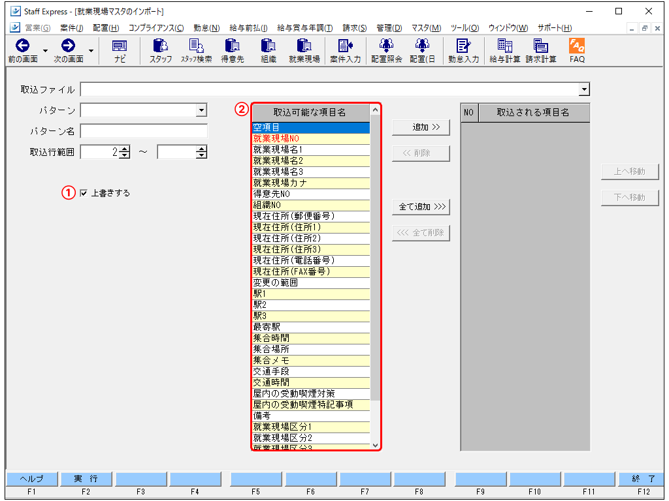Select 集合時間 in the item list

[311, 338]
